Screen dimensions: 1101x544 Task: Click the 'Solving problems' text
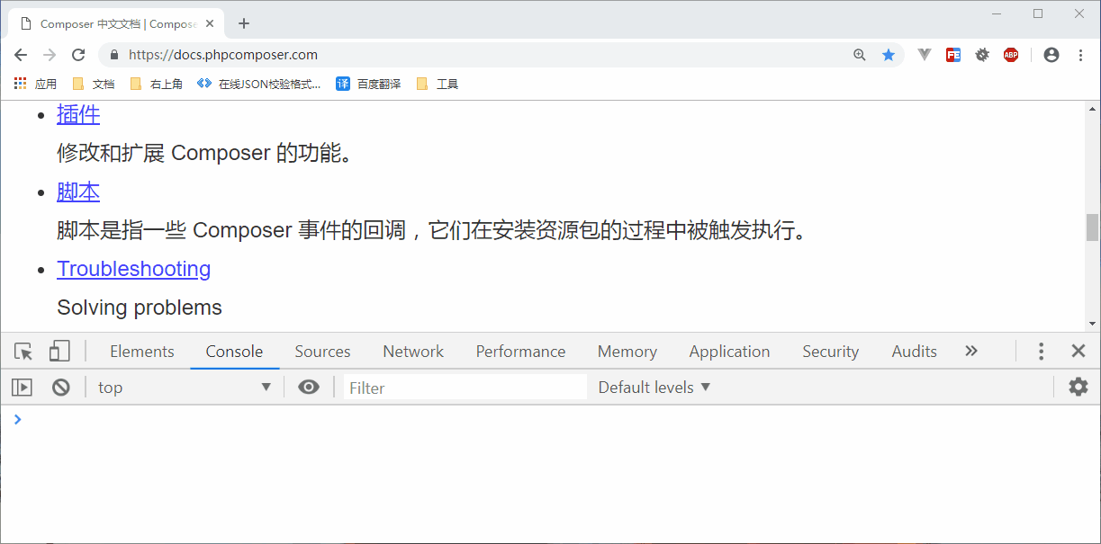(x=140, y=308)
